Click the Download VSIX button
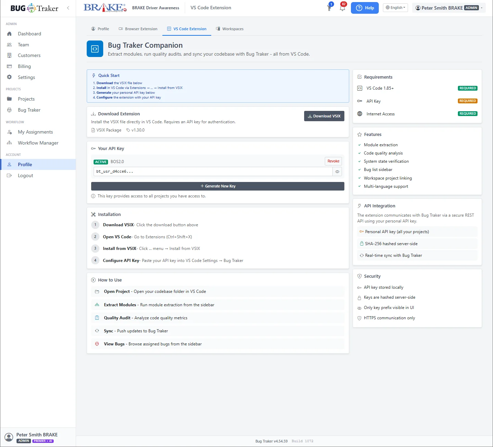 (x=324, y=116)
